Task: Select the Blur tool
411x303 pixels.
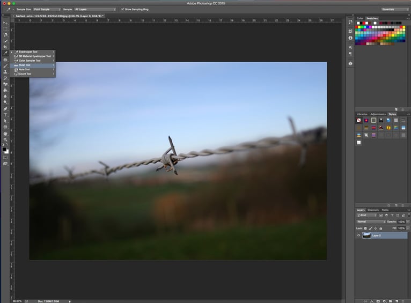Action: point(5,96)
